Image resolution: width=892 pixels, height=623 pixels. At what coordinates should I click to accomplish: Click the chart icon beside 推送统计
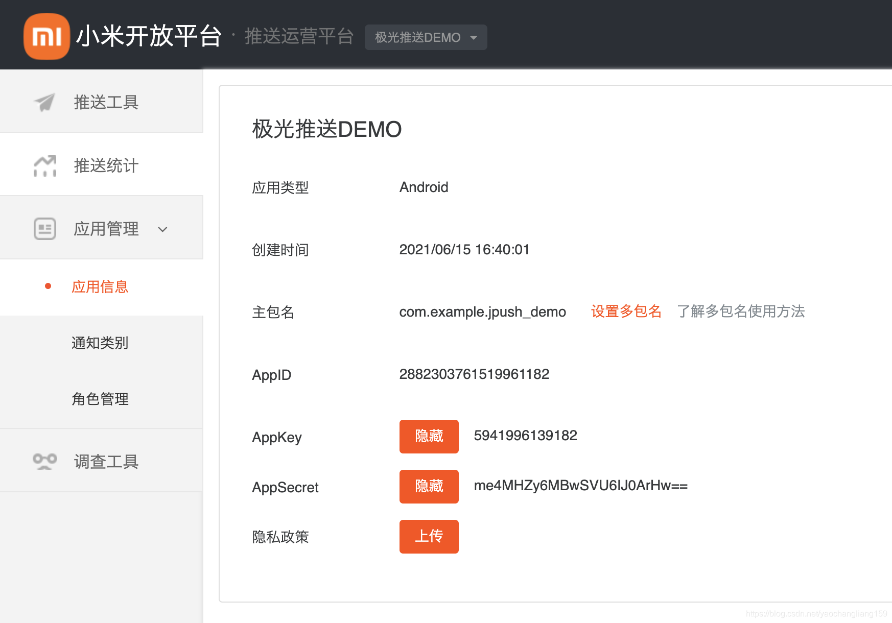pos(45,165)
